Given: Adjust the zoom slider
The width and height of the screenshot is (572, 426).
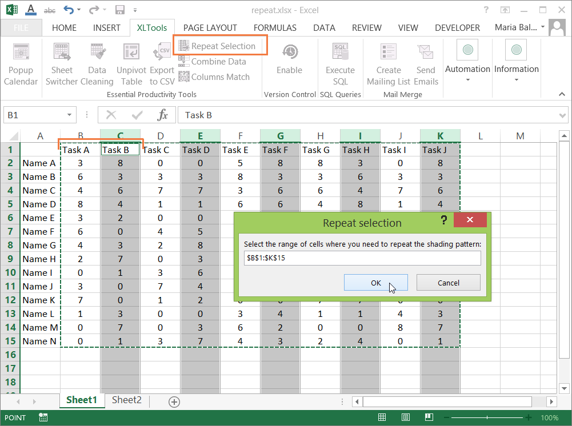Looking at the screenshot, I should pos(489,417).
